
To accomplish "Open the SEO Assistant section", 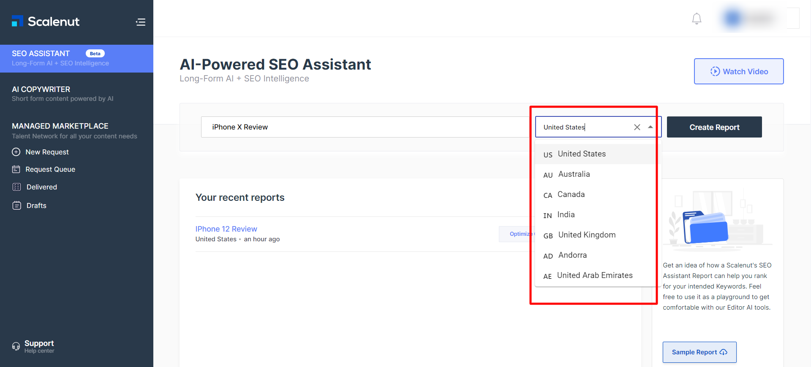I will pos(76,58).
